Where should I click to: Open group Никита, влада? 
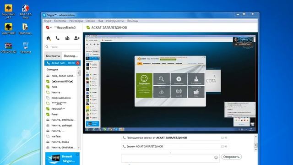pos(60,142)
